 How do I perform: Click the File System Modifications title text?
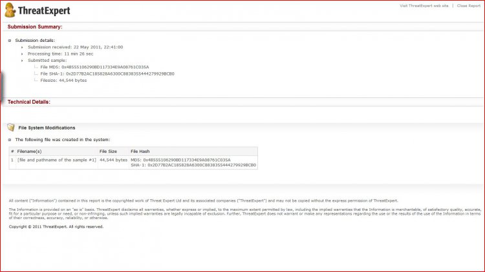click(47, 128)
